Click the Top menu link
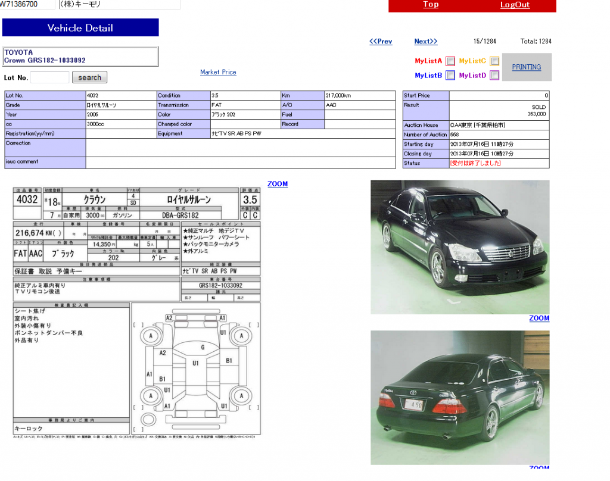This screenshot has height=481, width=610. (x=431, y=5)
